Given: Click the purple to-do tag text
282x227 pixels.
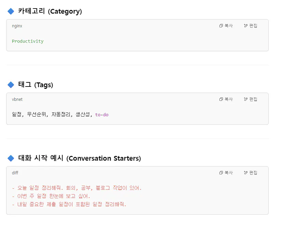Looking at the screenshot, I should [x=102, y=115].
